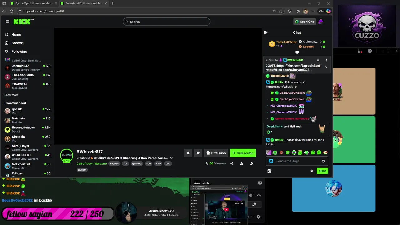Open the x.com/whizzle_b link
Viewport: 400px width, 225px height.
click(281, 87)
